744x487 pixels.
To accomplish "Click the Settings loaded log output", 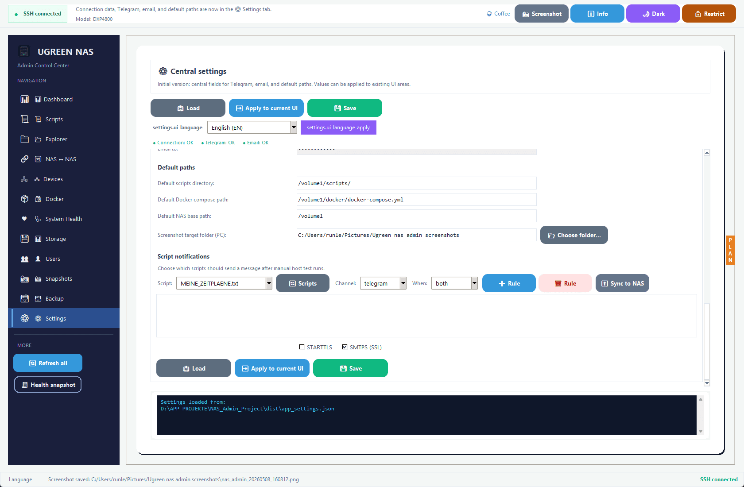I will click(426, 415).
